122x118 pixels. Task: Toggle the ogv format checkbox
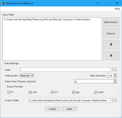click(74, 92)
